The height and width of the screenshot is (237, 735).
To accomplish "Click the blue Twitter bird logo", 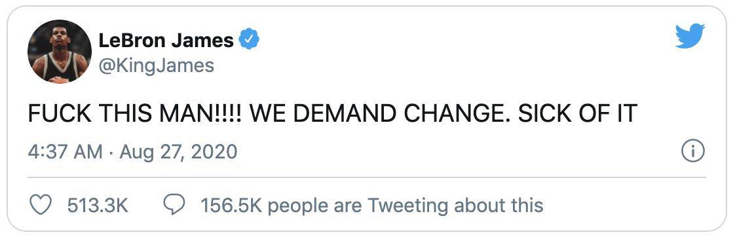I will (690, 35).
